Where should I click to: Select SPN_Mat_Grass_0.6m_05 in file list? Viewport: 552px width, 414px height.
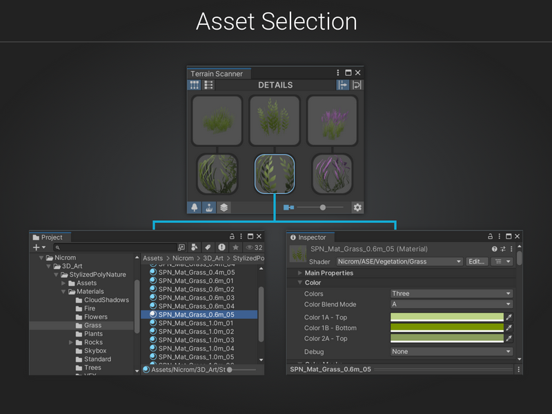coord(199,315)
